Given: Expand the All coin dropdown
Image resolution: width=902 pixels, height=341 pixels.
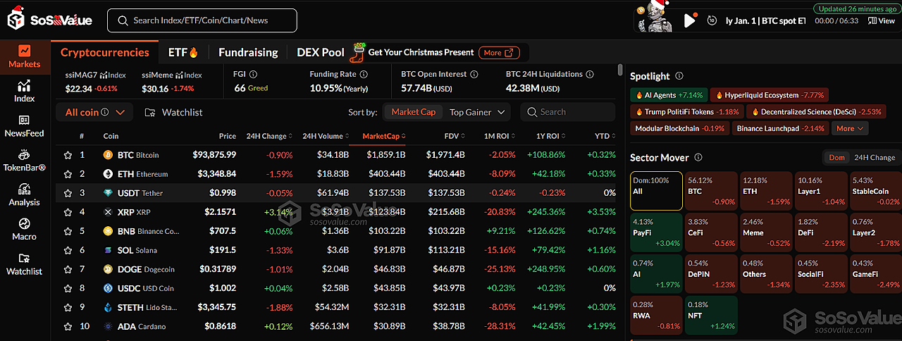Looking at the screenshot, I should click(x=94, y=112).
